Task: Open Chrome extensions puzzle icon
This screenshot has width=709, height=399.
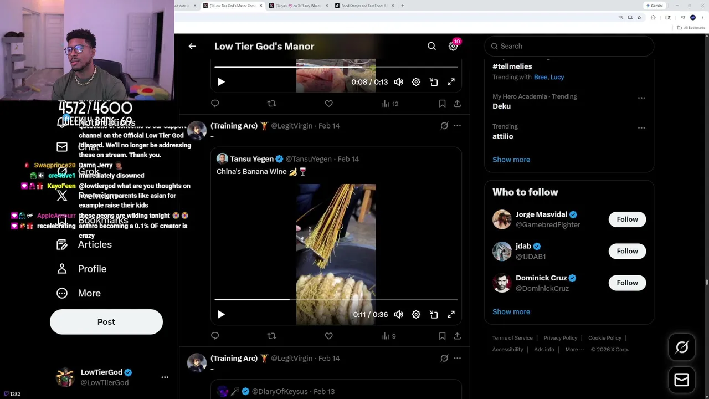Action: pos(653,18)
